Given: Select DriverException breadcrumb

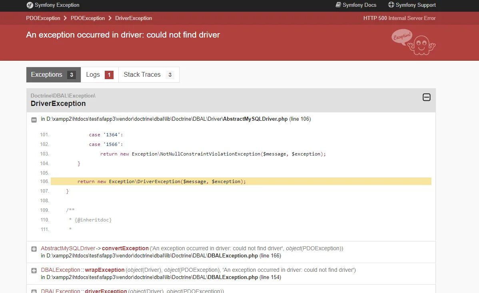Looking at the screenshot, I should tap(134, 18).
